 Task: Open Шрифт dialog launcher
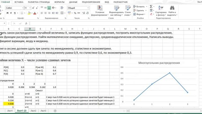click(38, 18)
